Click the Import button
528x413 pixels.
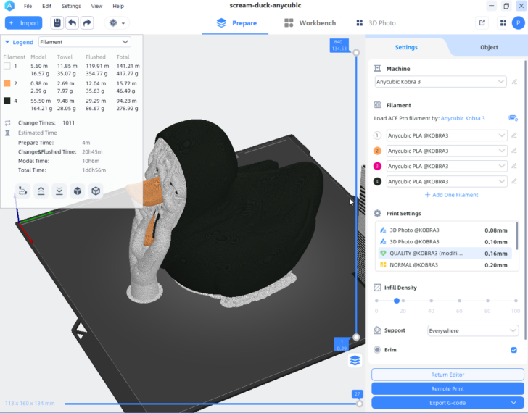[23, 23]
